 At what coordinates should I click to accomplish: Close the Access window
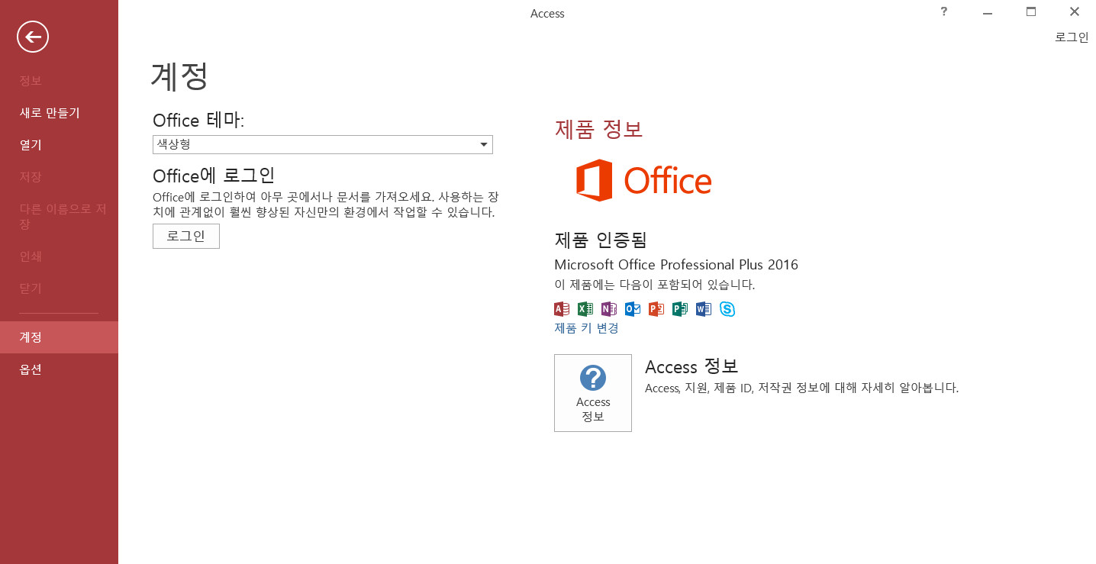(x=1074, y=11)
